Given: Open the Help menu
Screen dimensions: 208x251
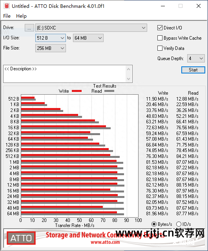Looking at the screenshot, I should click(x=21, y=16).
